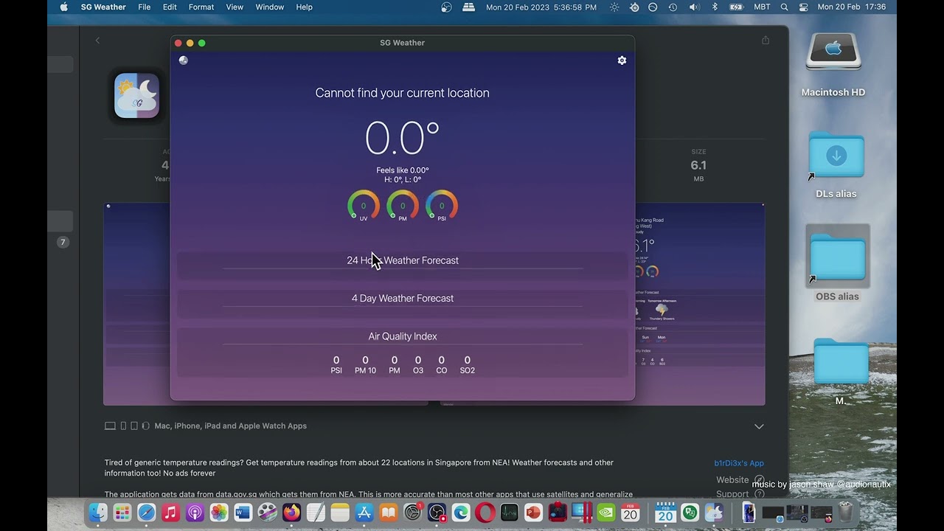
Task: Open Microsoft Word from the dock
Action: (243, 513)
